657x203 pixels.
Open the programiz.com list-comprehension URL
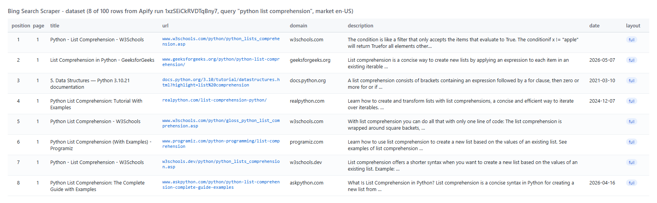tap(221, 144)
